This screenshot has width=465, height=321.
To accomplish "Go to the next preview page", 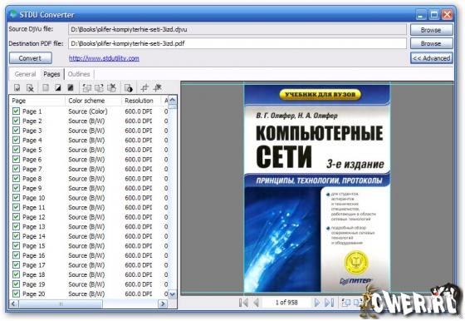I will pyautogui.click(x=316, y=303).
